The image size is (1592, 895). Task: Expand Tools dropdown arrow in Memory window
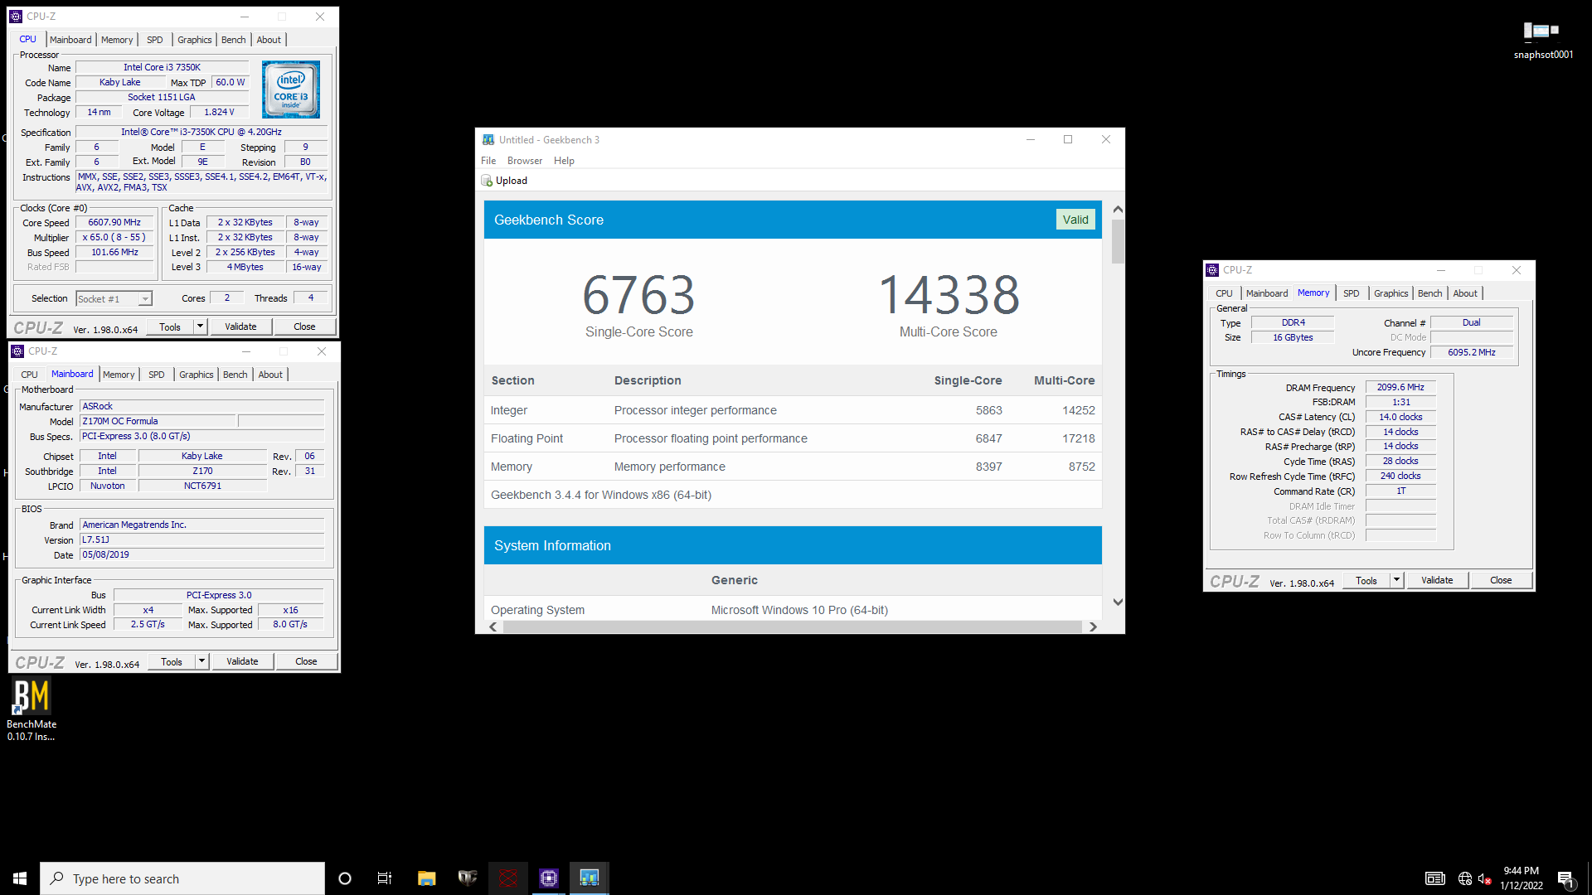1396,580
